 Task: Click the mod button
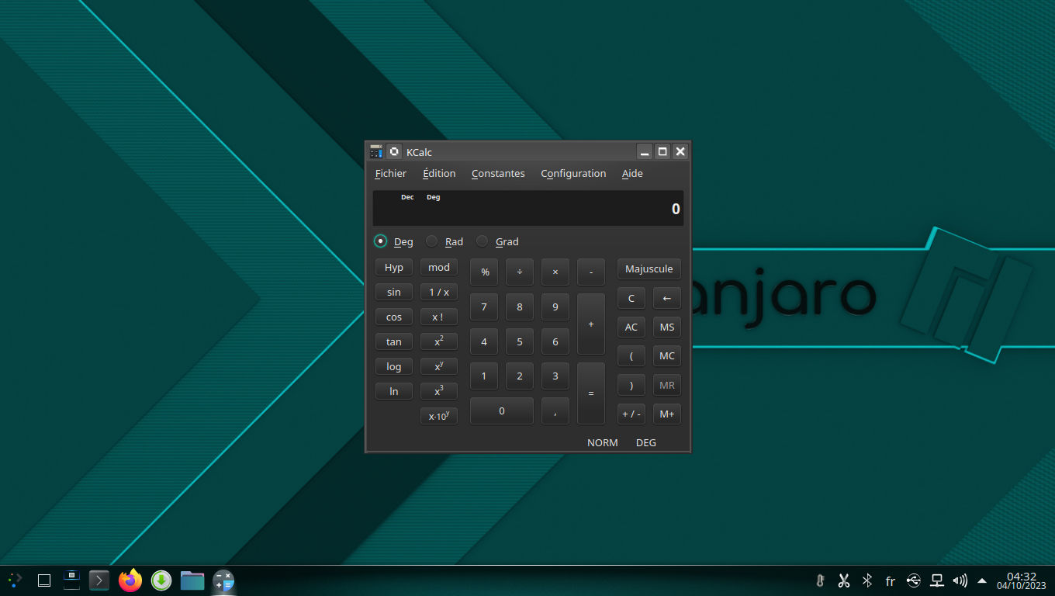coord(439,267)
